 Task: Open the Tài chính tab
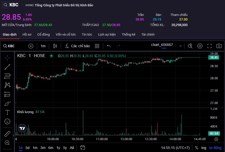(148, 34)
